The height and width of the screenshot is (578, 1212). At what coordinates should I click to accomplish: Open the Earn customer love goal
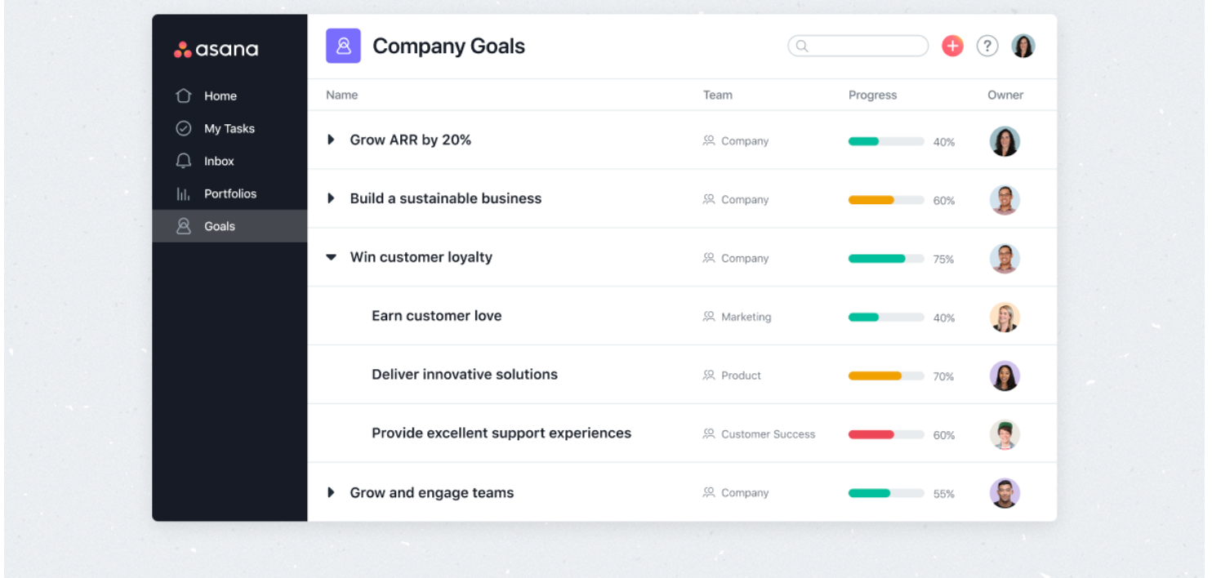click(x=436, y=317)
